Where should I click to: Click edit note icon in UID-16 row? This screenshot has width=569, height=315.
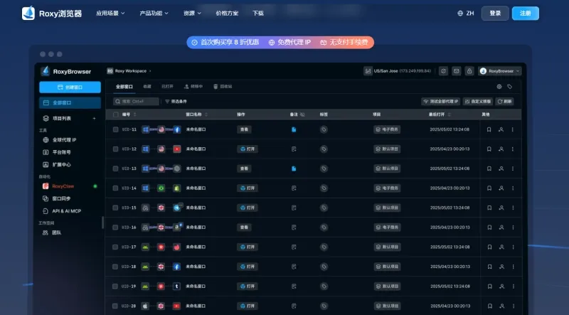[294, 227]
